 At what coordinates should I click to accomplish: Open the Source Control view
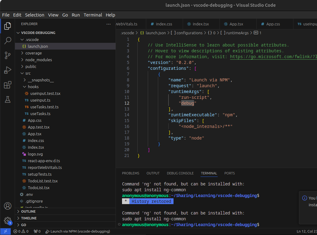click(8, 55)
